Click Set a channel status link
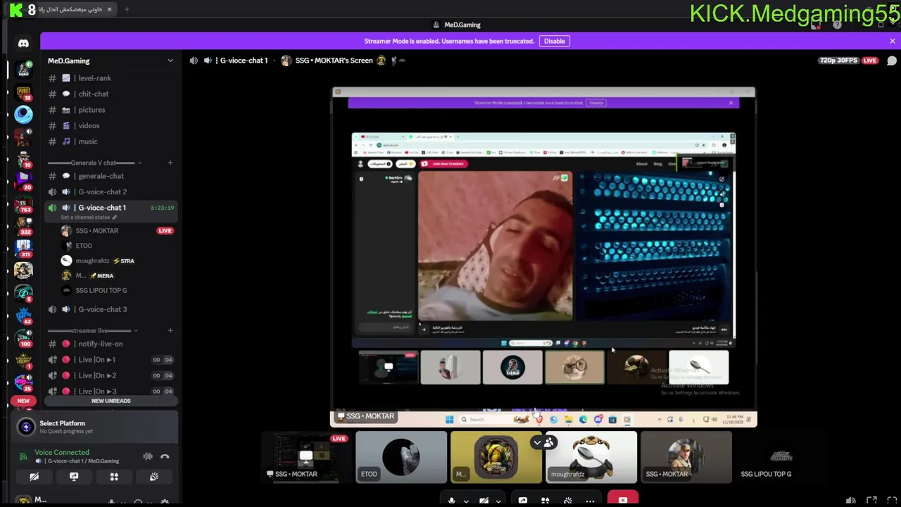901x507 pixels. coord(89,218)
